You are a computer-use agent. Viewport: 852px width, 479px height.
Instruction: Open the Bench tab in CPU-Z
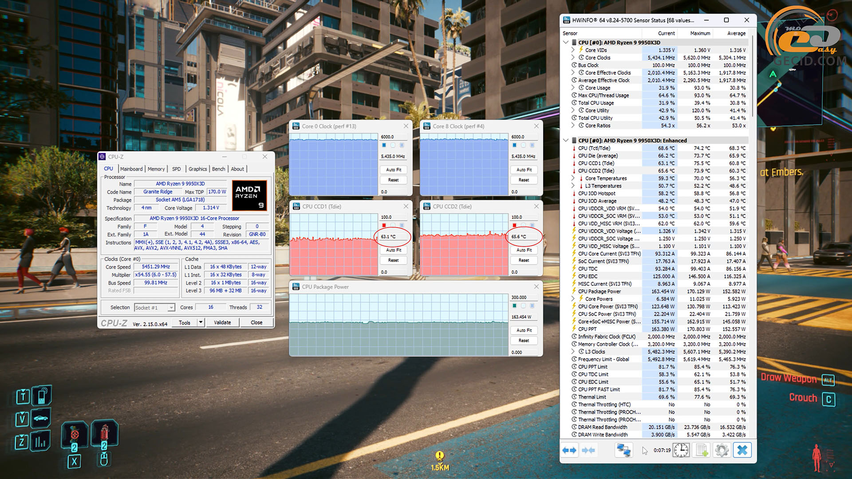219,169
